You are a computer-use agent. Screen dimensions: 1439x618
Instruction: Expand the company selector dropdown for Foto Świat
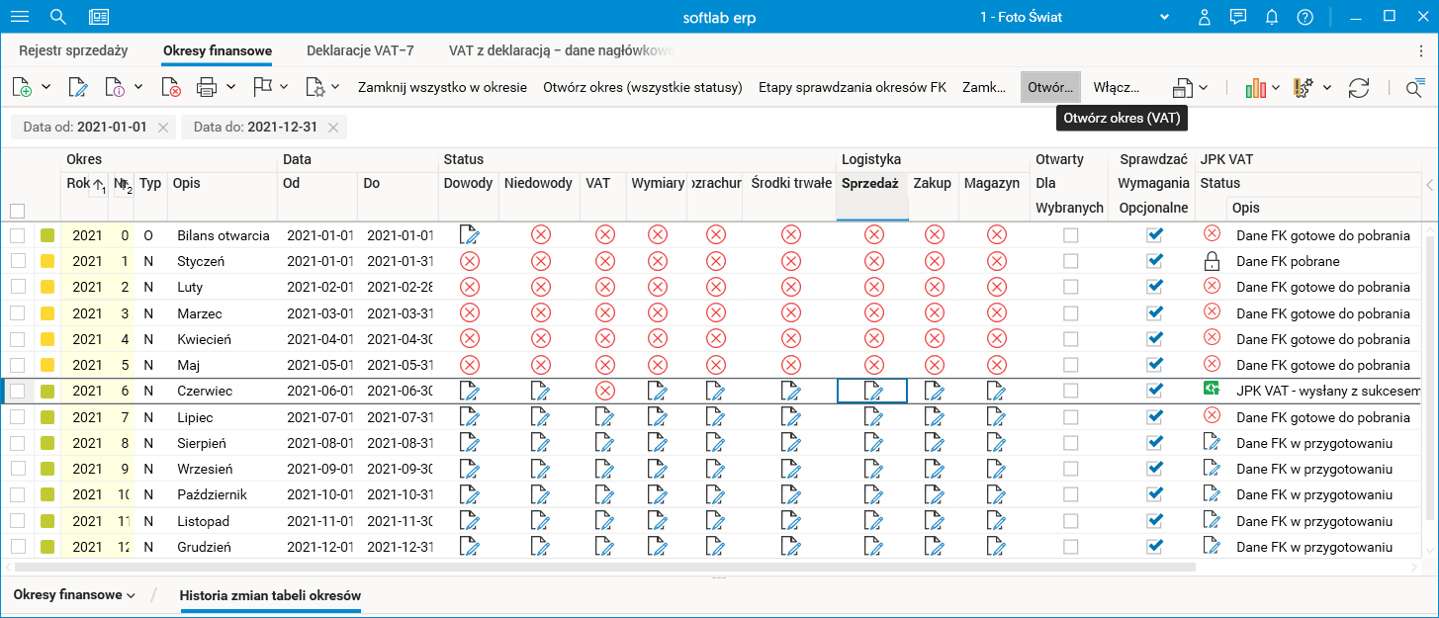(x=1165, y=17)
